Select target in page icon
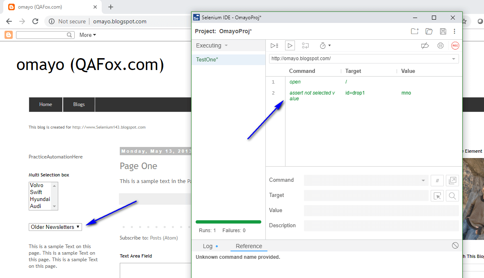This screenshot has height=278, width=484. point(437,196)
